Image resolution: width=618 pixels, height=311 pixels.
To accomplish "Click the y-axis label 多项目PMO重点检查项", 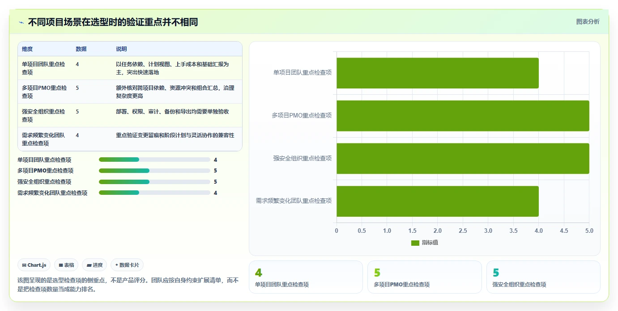I will click(302, 116).
